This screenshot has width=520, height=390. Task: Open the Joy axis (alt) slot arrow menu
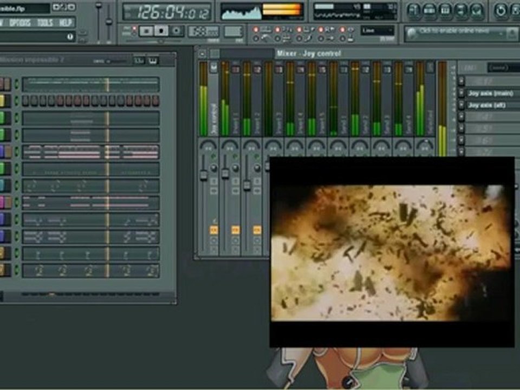pyautogui.click(x=461, y=105)
